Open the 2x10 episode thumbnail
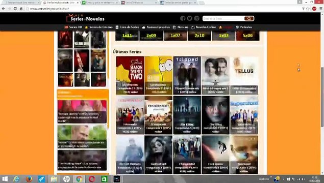Viewport: 324px width, 183px height. coord(200,36)
